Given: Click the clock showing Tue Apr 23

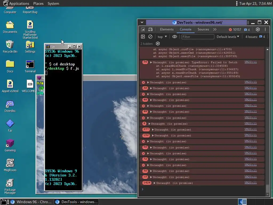Looking at the screenshot, I should click(255, 3).
